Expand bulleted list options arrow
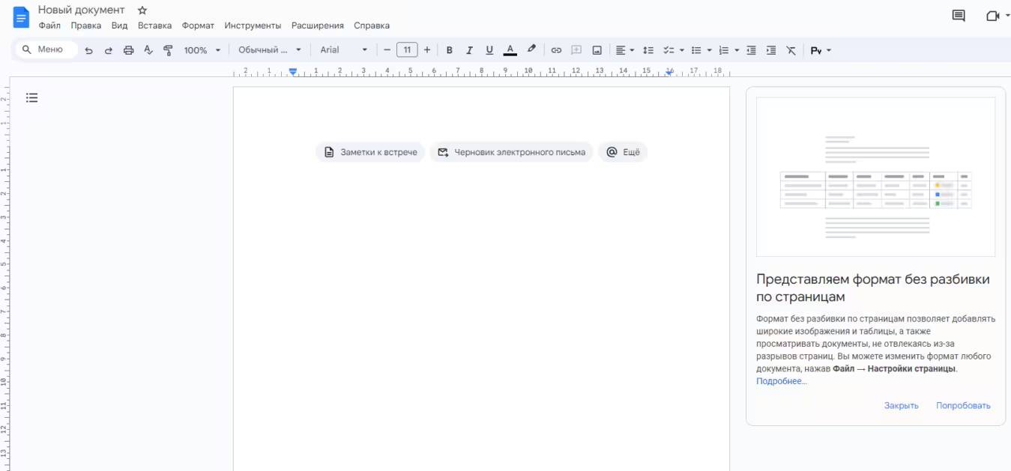Image resolution: width=1011 pixels, height=471 pixels. pyautogui.click(x=709, y=50)
